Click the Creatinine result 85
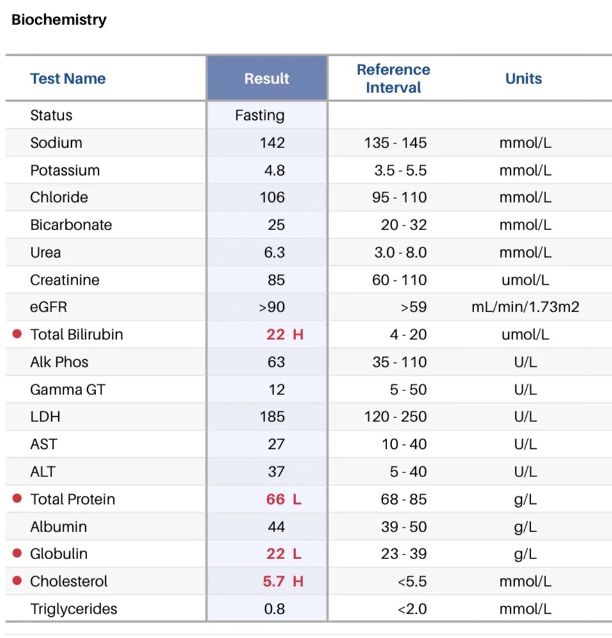 [x=276, y=280]
